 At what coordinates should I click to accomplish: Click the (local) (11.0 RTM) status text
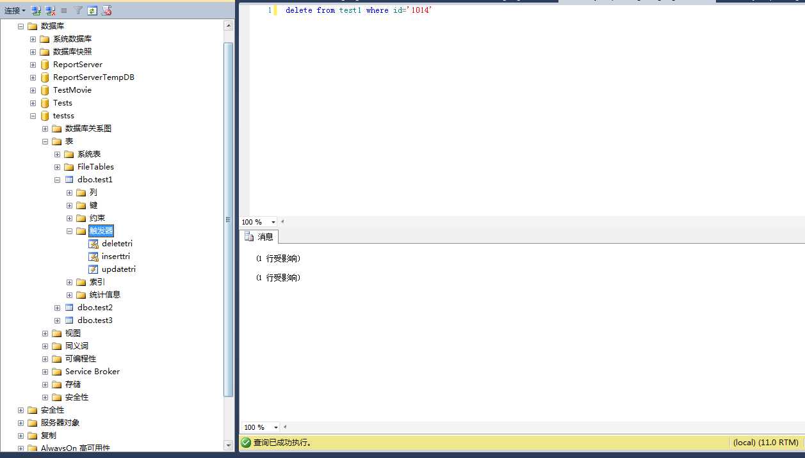point(766,442)
